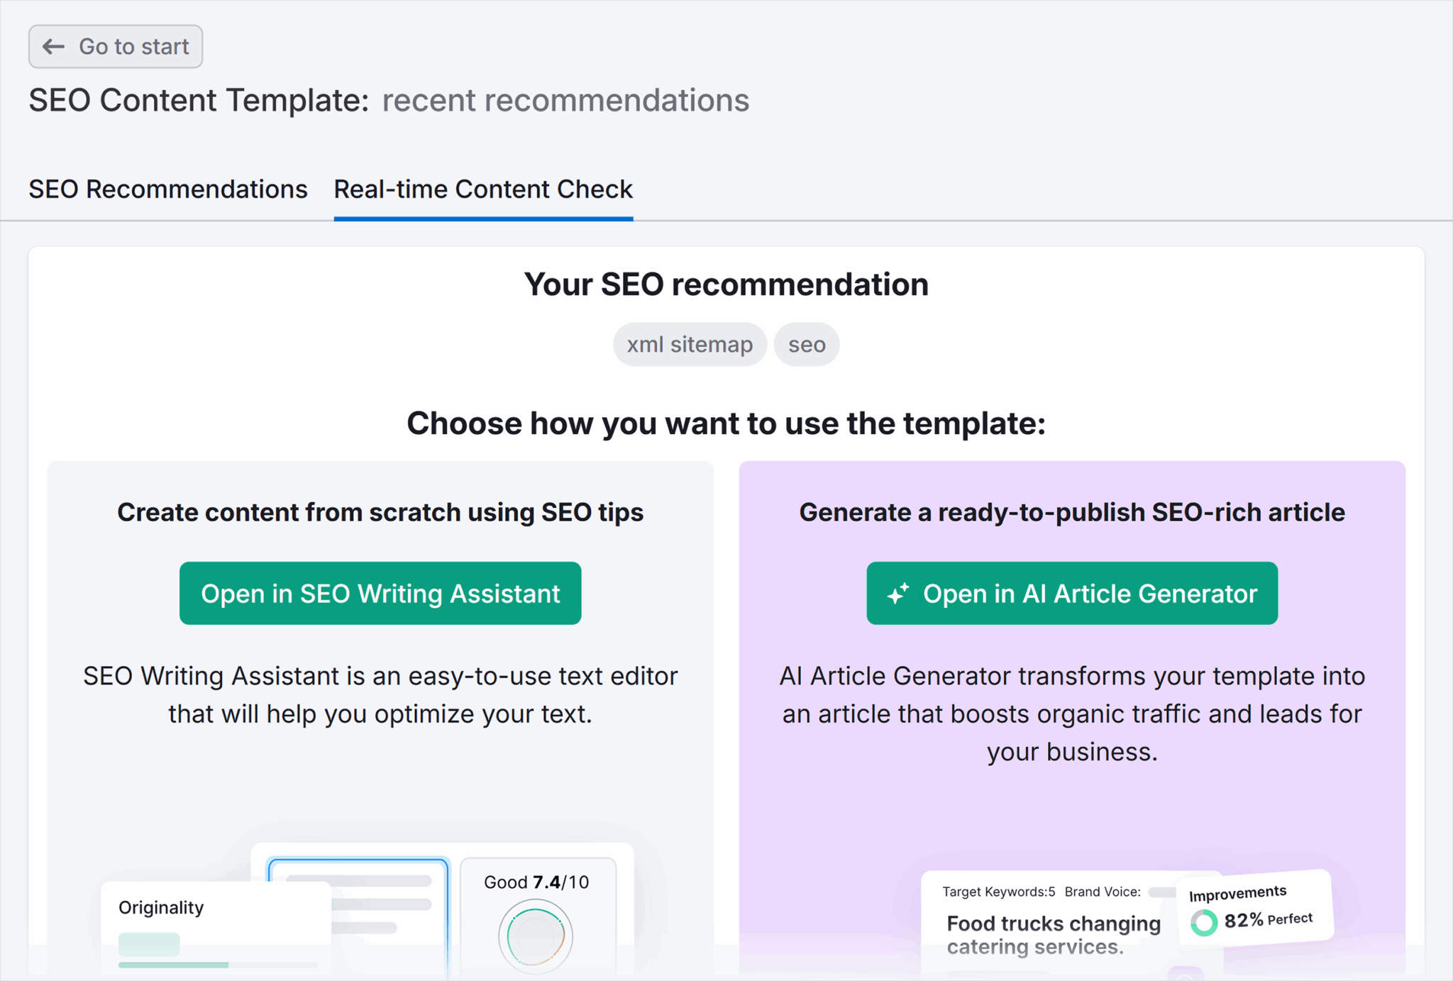Click the Originality preview card
Screen dimensions: 1453x981
click(x=216, y=926)
